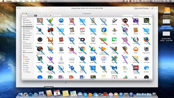The image size is (174, 98).
Task: Open the Edit menu
Action: pos(21,1)
